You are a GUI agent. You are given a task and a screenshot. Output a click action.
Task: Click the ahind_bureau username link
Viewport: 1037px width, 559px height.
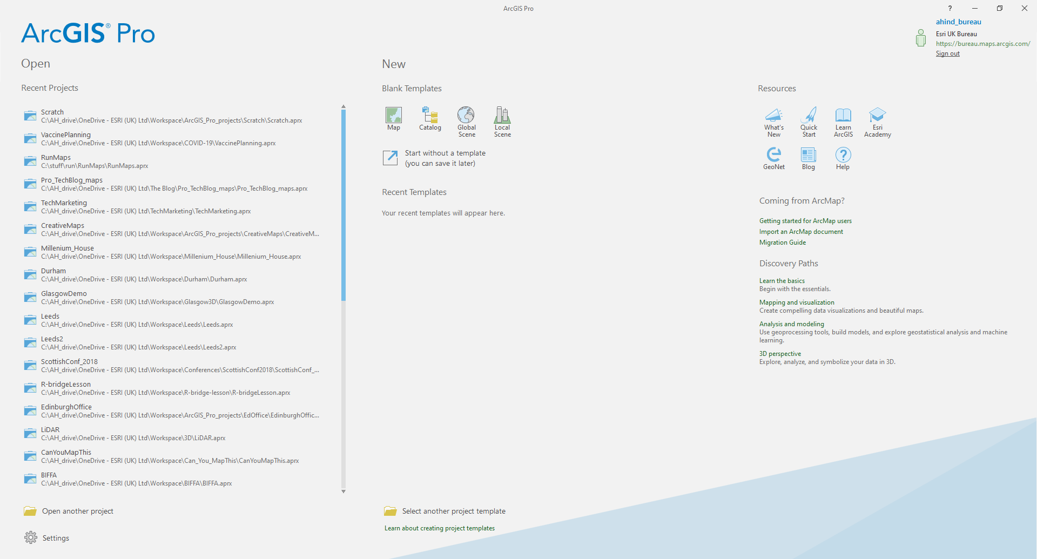click(x=959, y=22)
